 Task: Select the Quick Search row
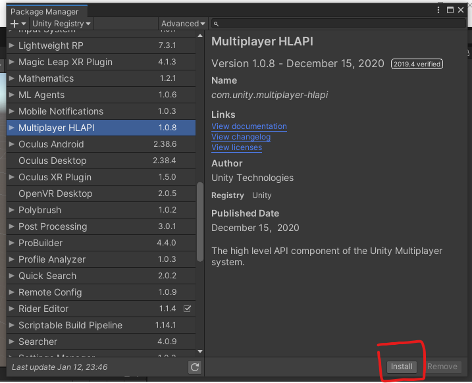click(x=101, y=276)
